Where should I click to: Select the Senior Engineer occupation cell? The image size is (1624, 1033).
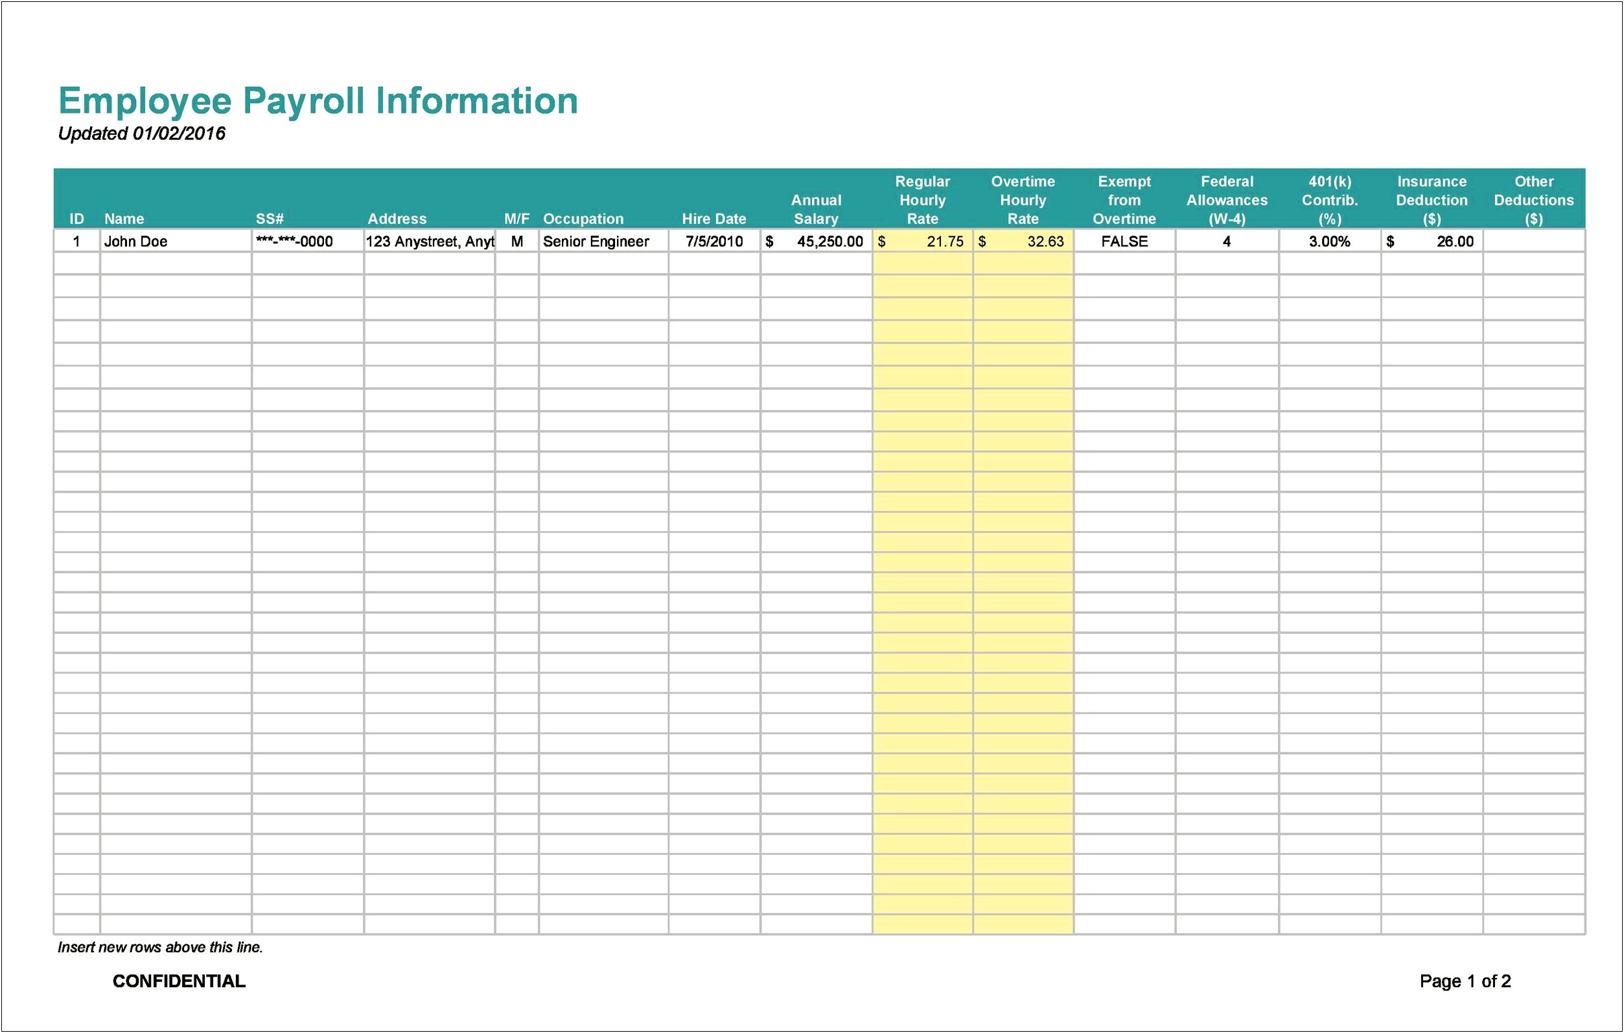pyautogui.click(x=603, y=241)
